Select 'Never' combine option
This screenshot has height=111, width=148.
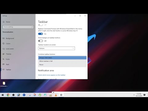click(62, 65)
